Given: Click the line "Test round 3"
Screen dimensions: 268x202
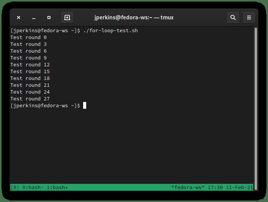Looking at the screenshot, I should coord(28,44).
